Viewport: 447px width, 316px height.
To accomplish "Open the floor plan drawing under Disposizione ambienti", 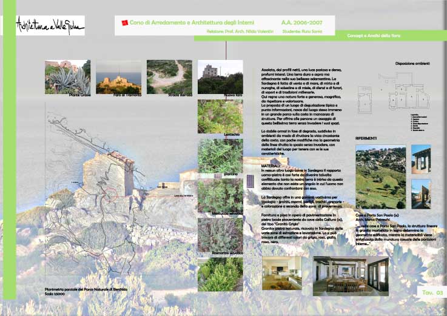I will [x=394, y=93].
